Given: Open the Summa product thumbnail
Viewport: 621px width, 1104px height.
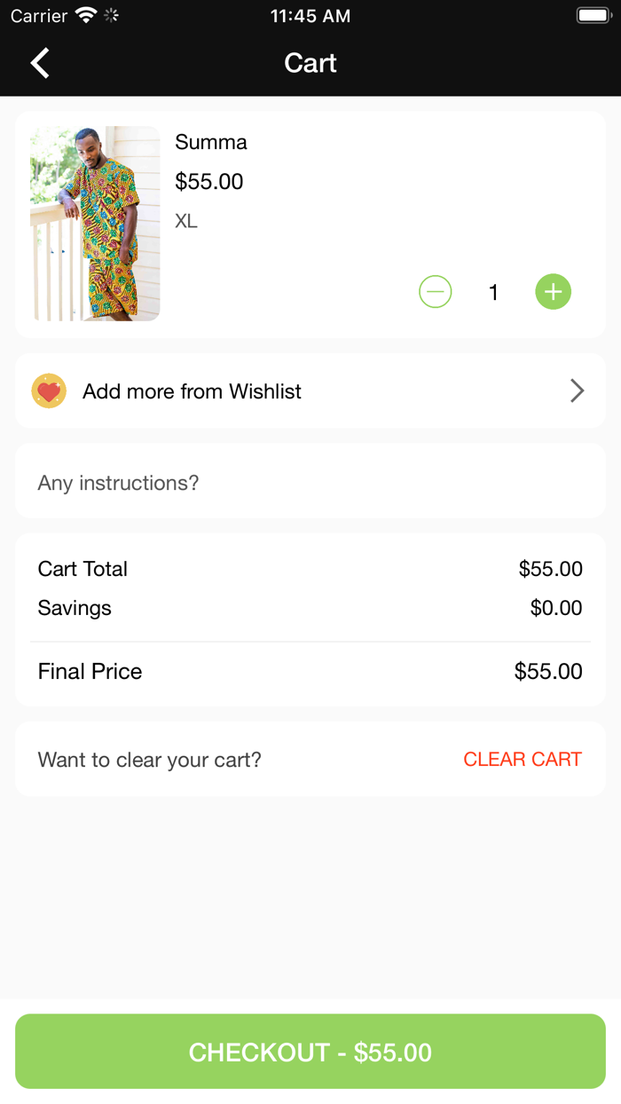Looking at the screenshot, I should (95, 224).
